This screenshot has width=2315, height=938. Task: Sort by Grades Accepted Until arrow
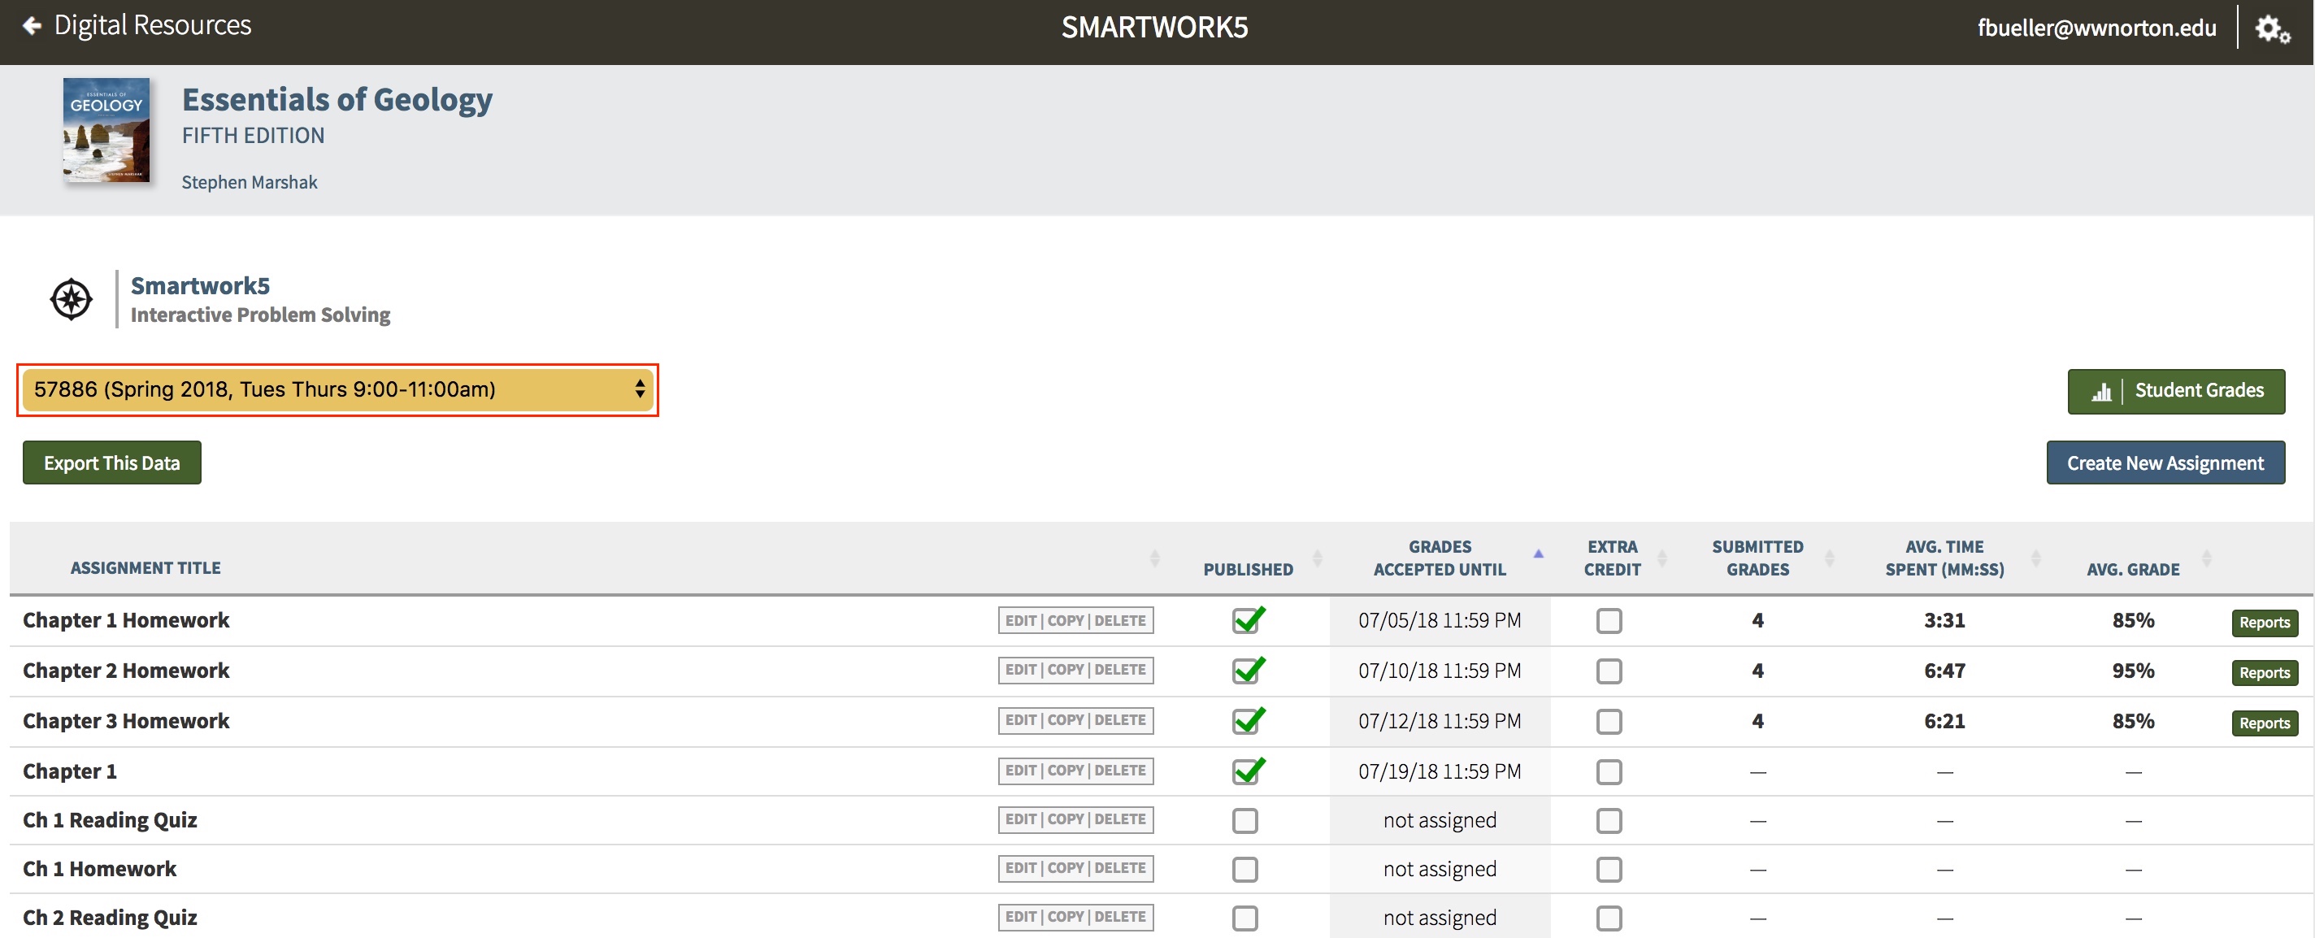[x=1538, y=554]
